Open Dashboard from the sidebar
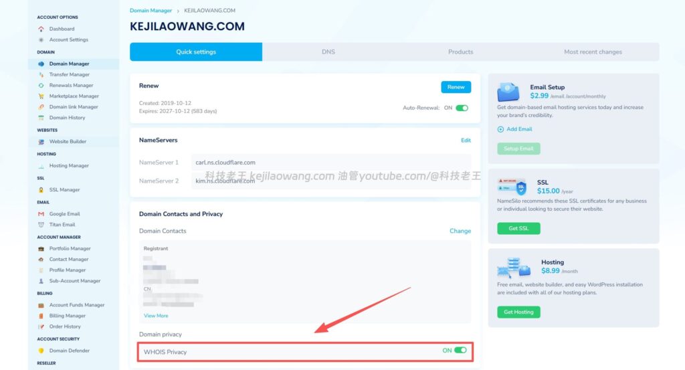Viewport: 685px width, 370px height. coord(62,29)
